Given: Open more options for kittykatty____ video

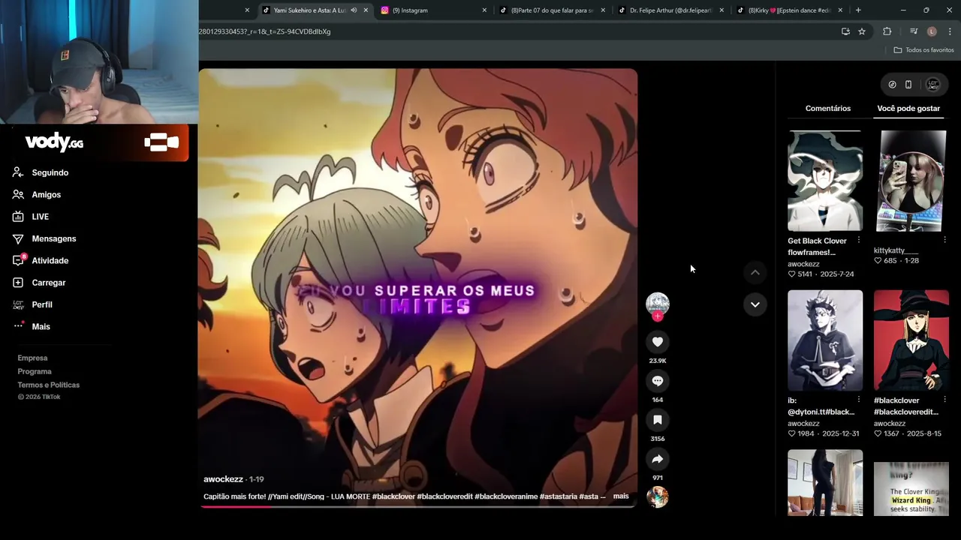Looking at the screenshot, I should point(944,240).
